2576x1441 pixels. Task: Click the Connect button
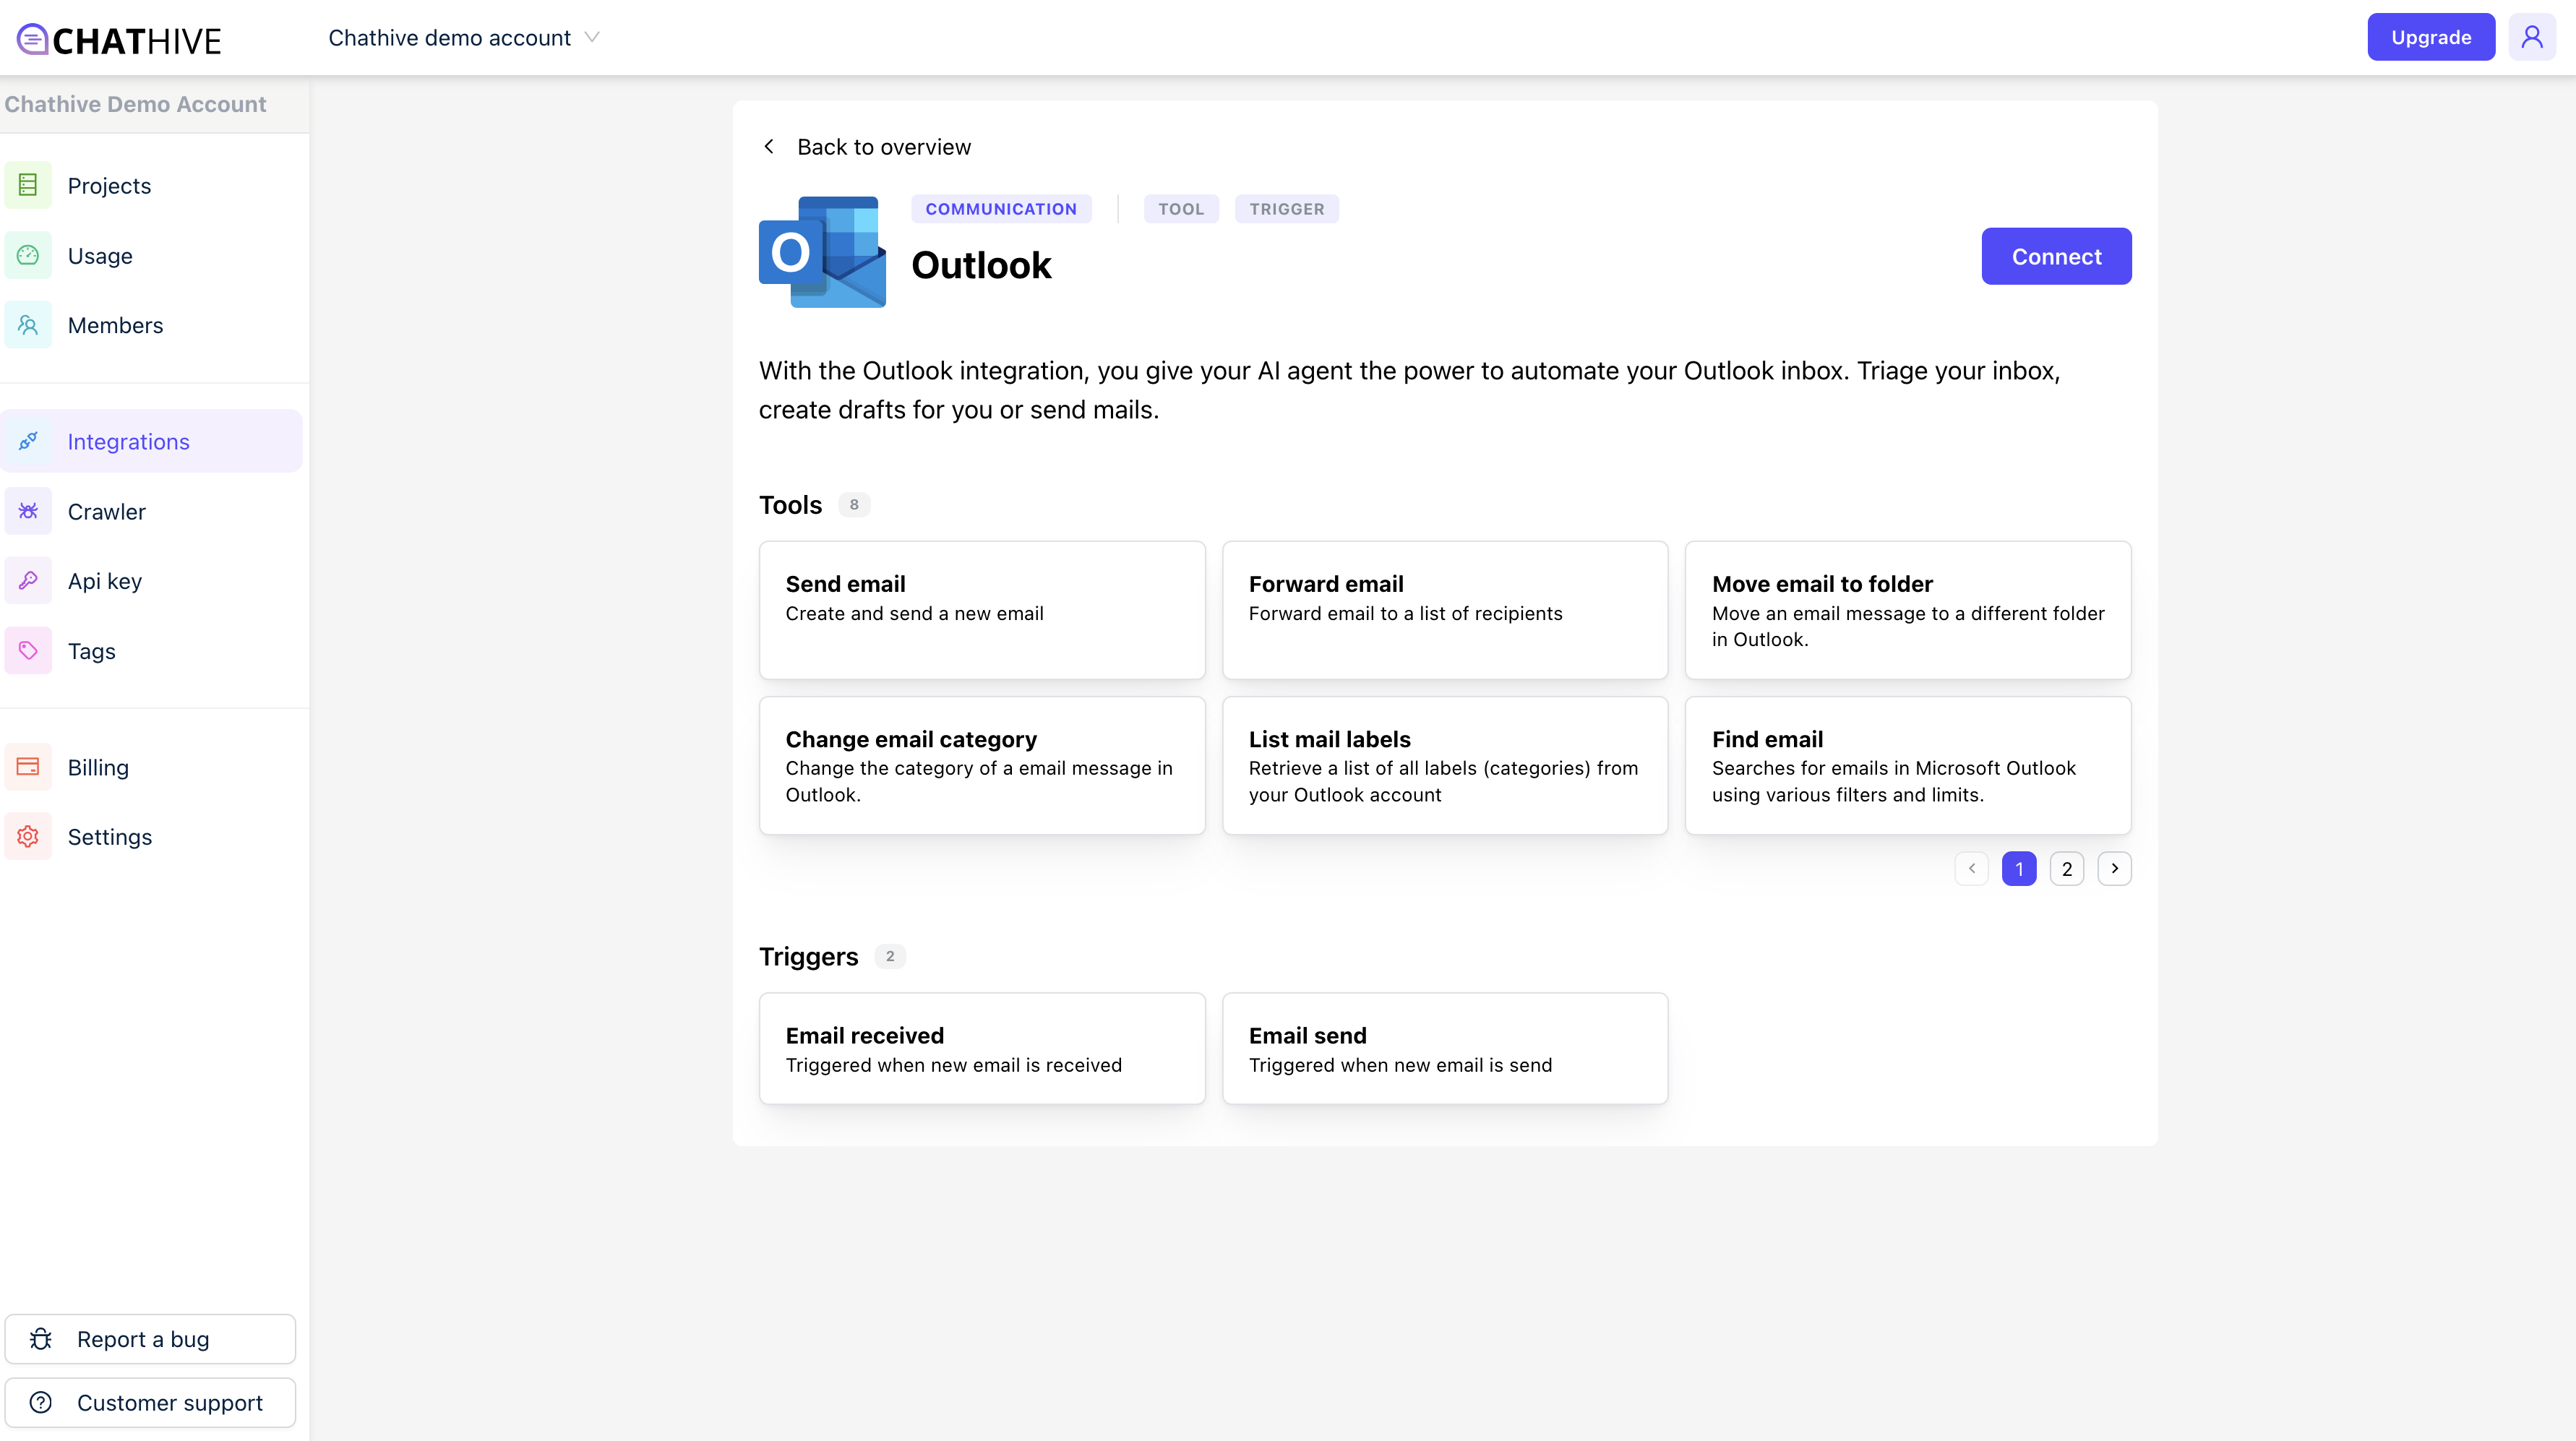pyautogui.click(x=2056, y=257)
